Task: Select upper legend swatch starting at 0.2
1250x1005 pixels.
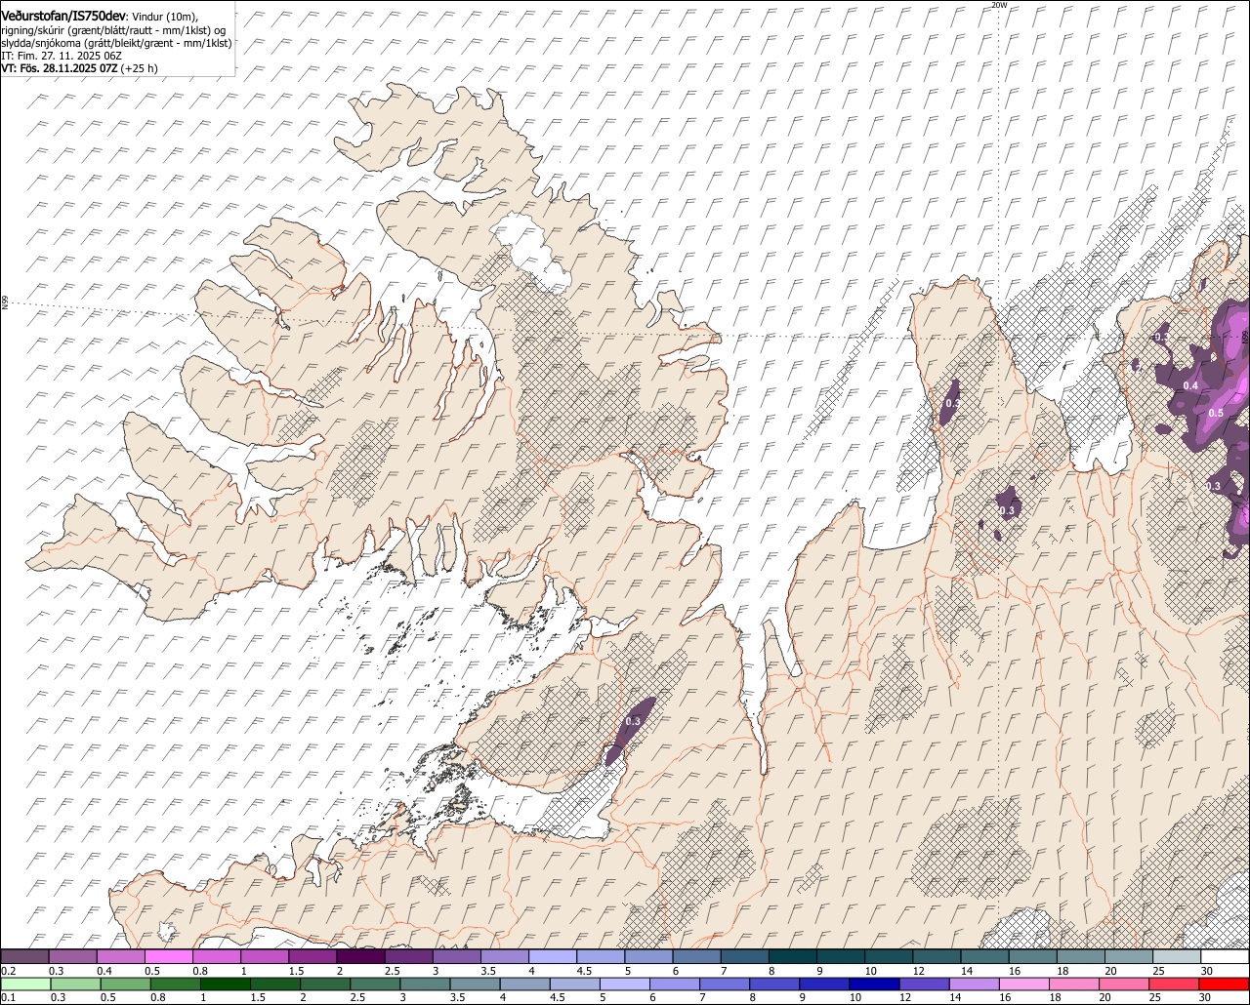Action: [24, 956]
